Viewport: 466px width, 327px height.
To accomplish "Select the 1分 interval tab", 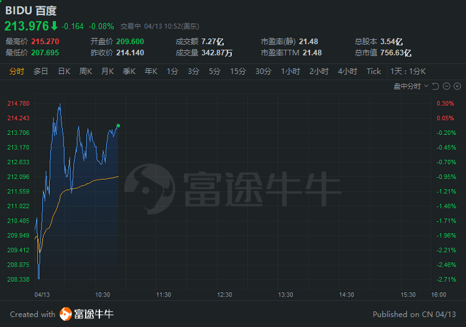I will click(172, 71).
